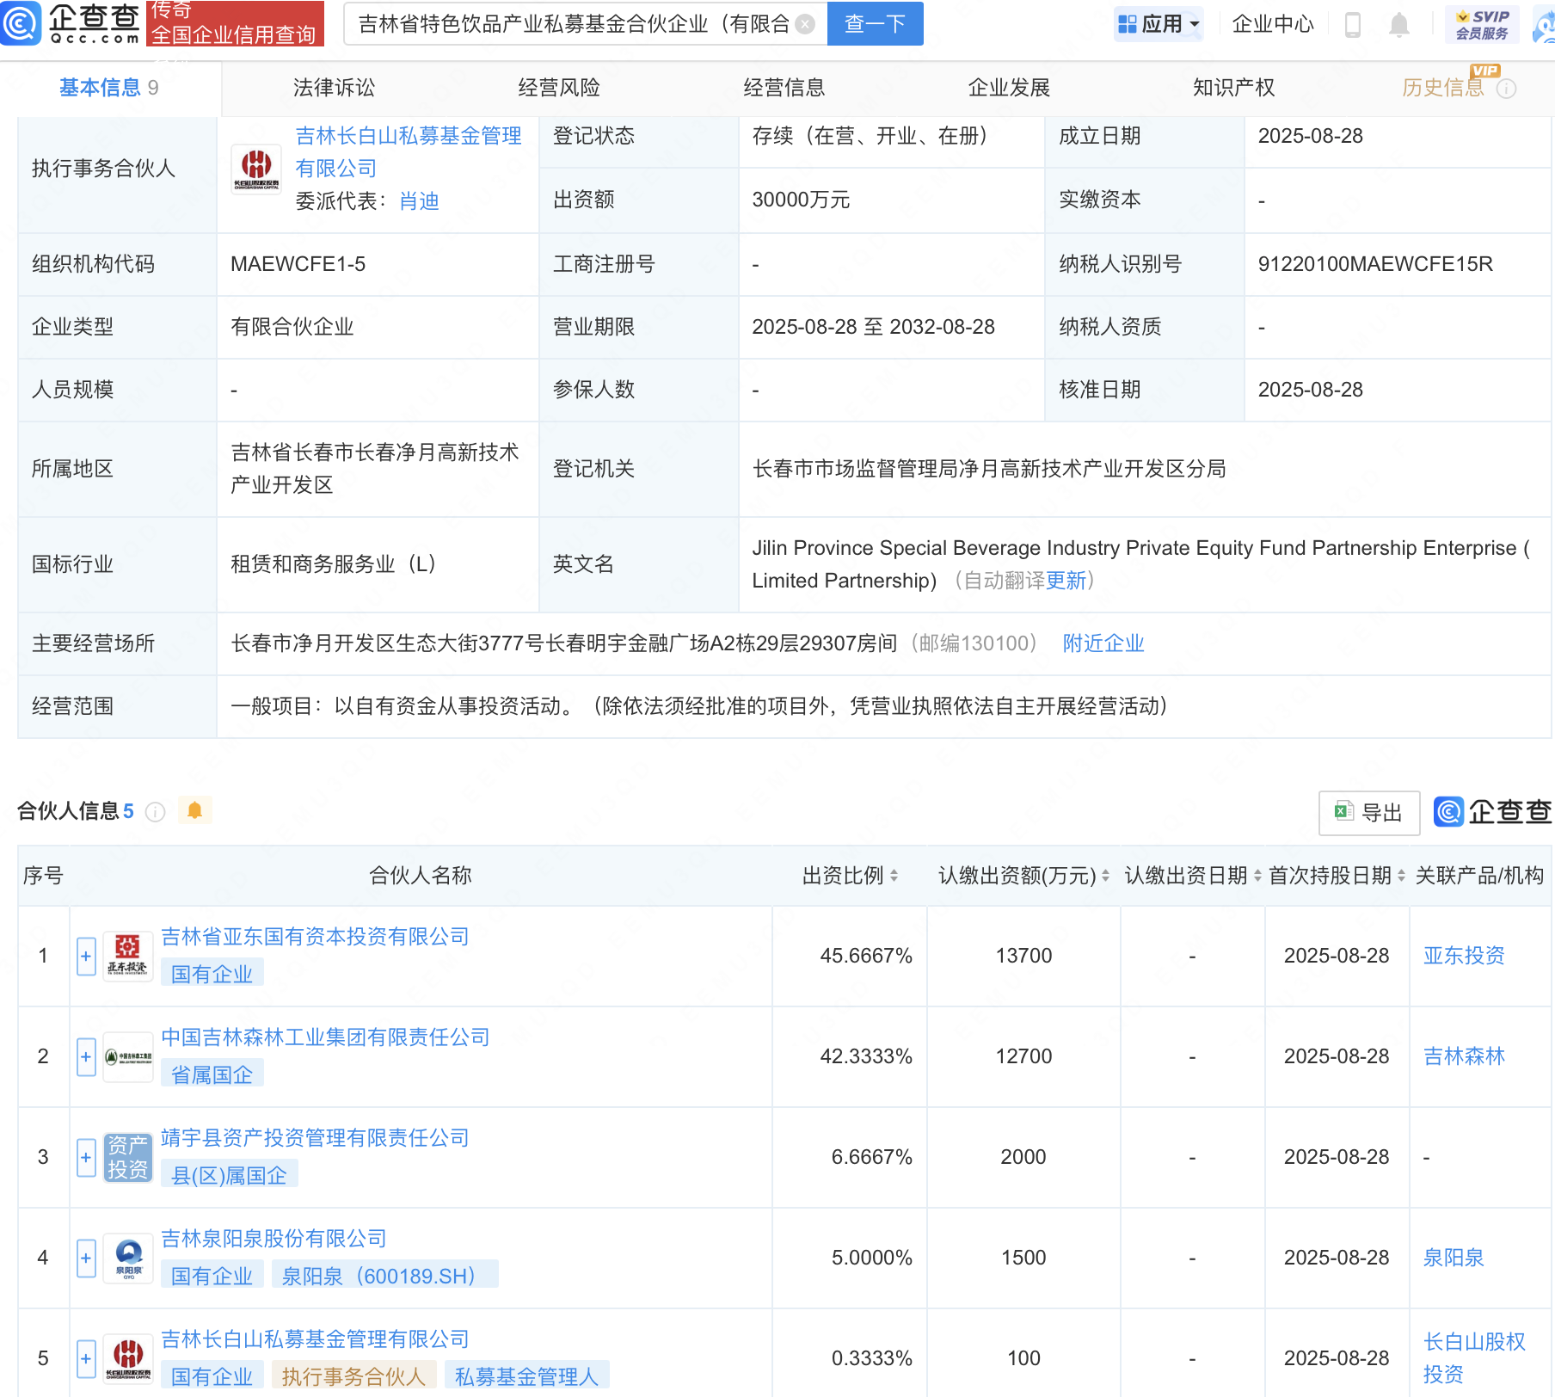Click the 县(区)属国企 tag

229,1175
